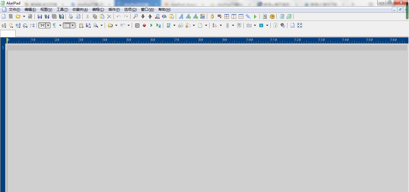Click the orange gear plugins icon

[x=272, y=16]
